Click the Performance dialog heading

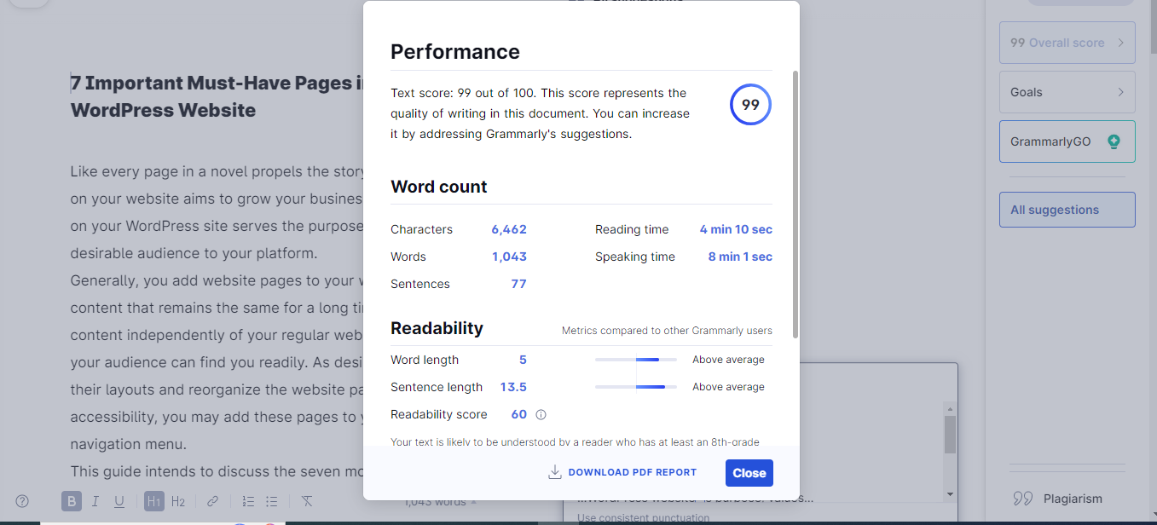tap(455, 52)
